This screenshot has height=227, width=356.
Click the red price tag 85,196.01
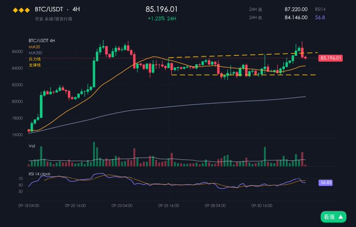point(330,58)
